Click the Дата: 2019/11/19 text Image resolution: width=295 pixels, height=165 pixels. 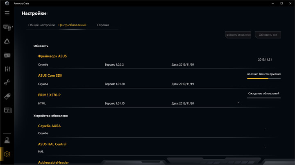[183, 84]
